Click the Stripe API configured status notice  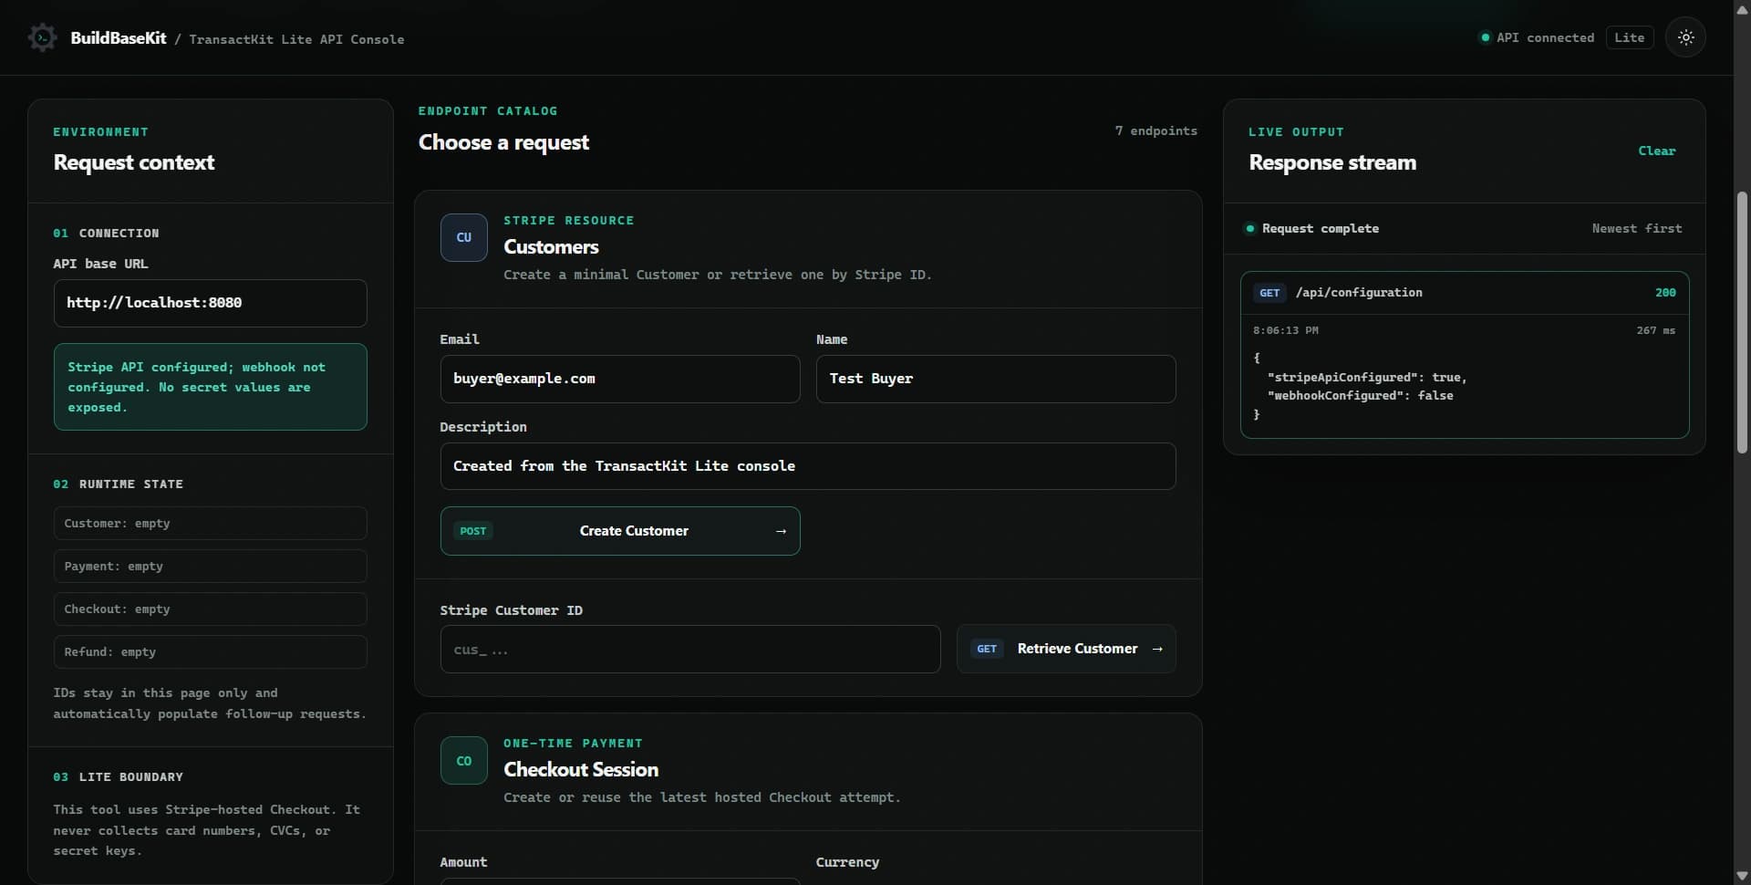pos(211,387)
